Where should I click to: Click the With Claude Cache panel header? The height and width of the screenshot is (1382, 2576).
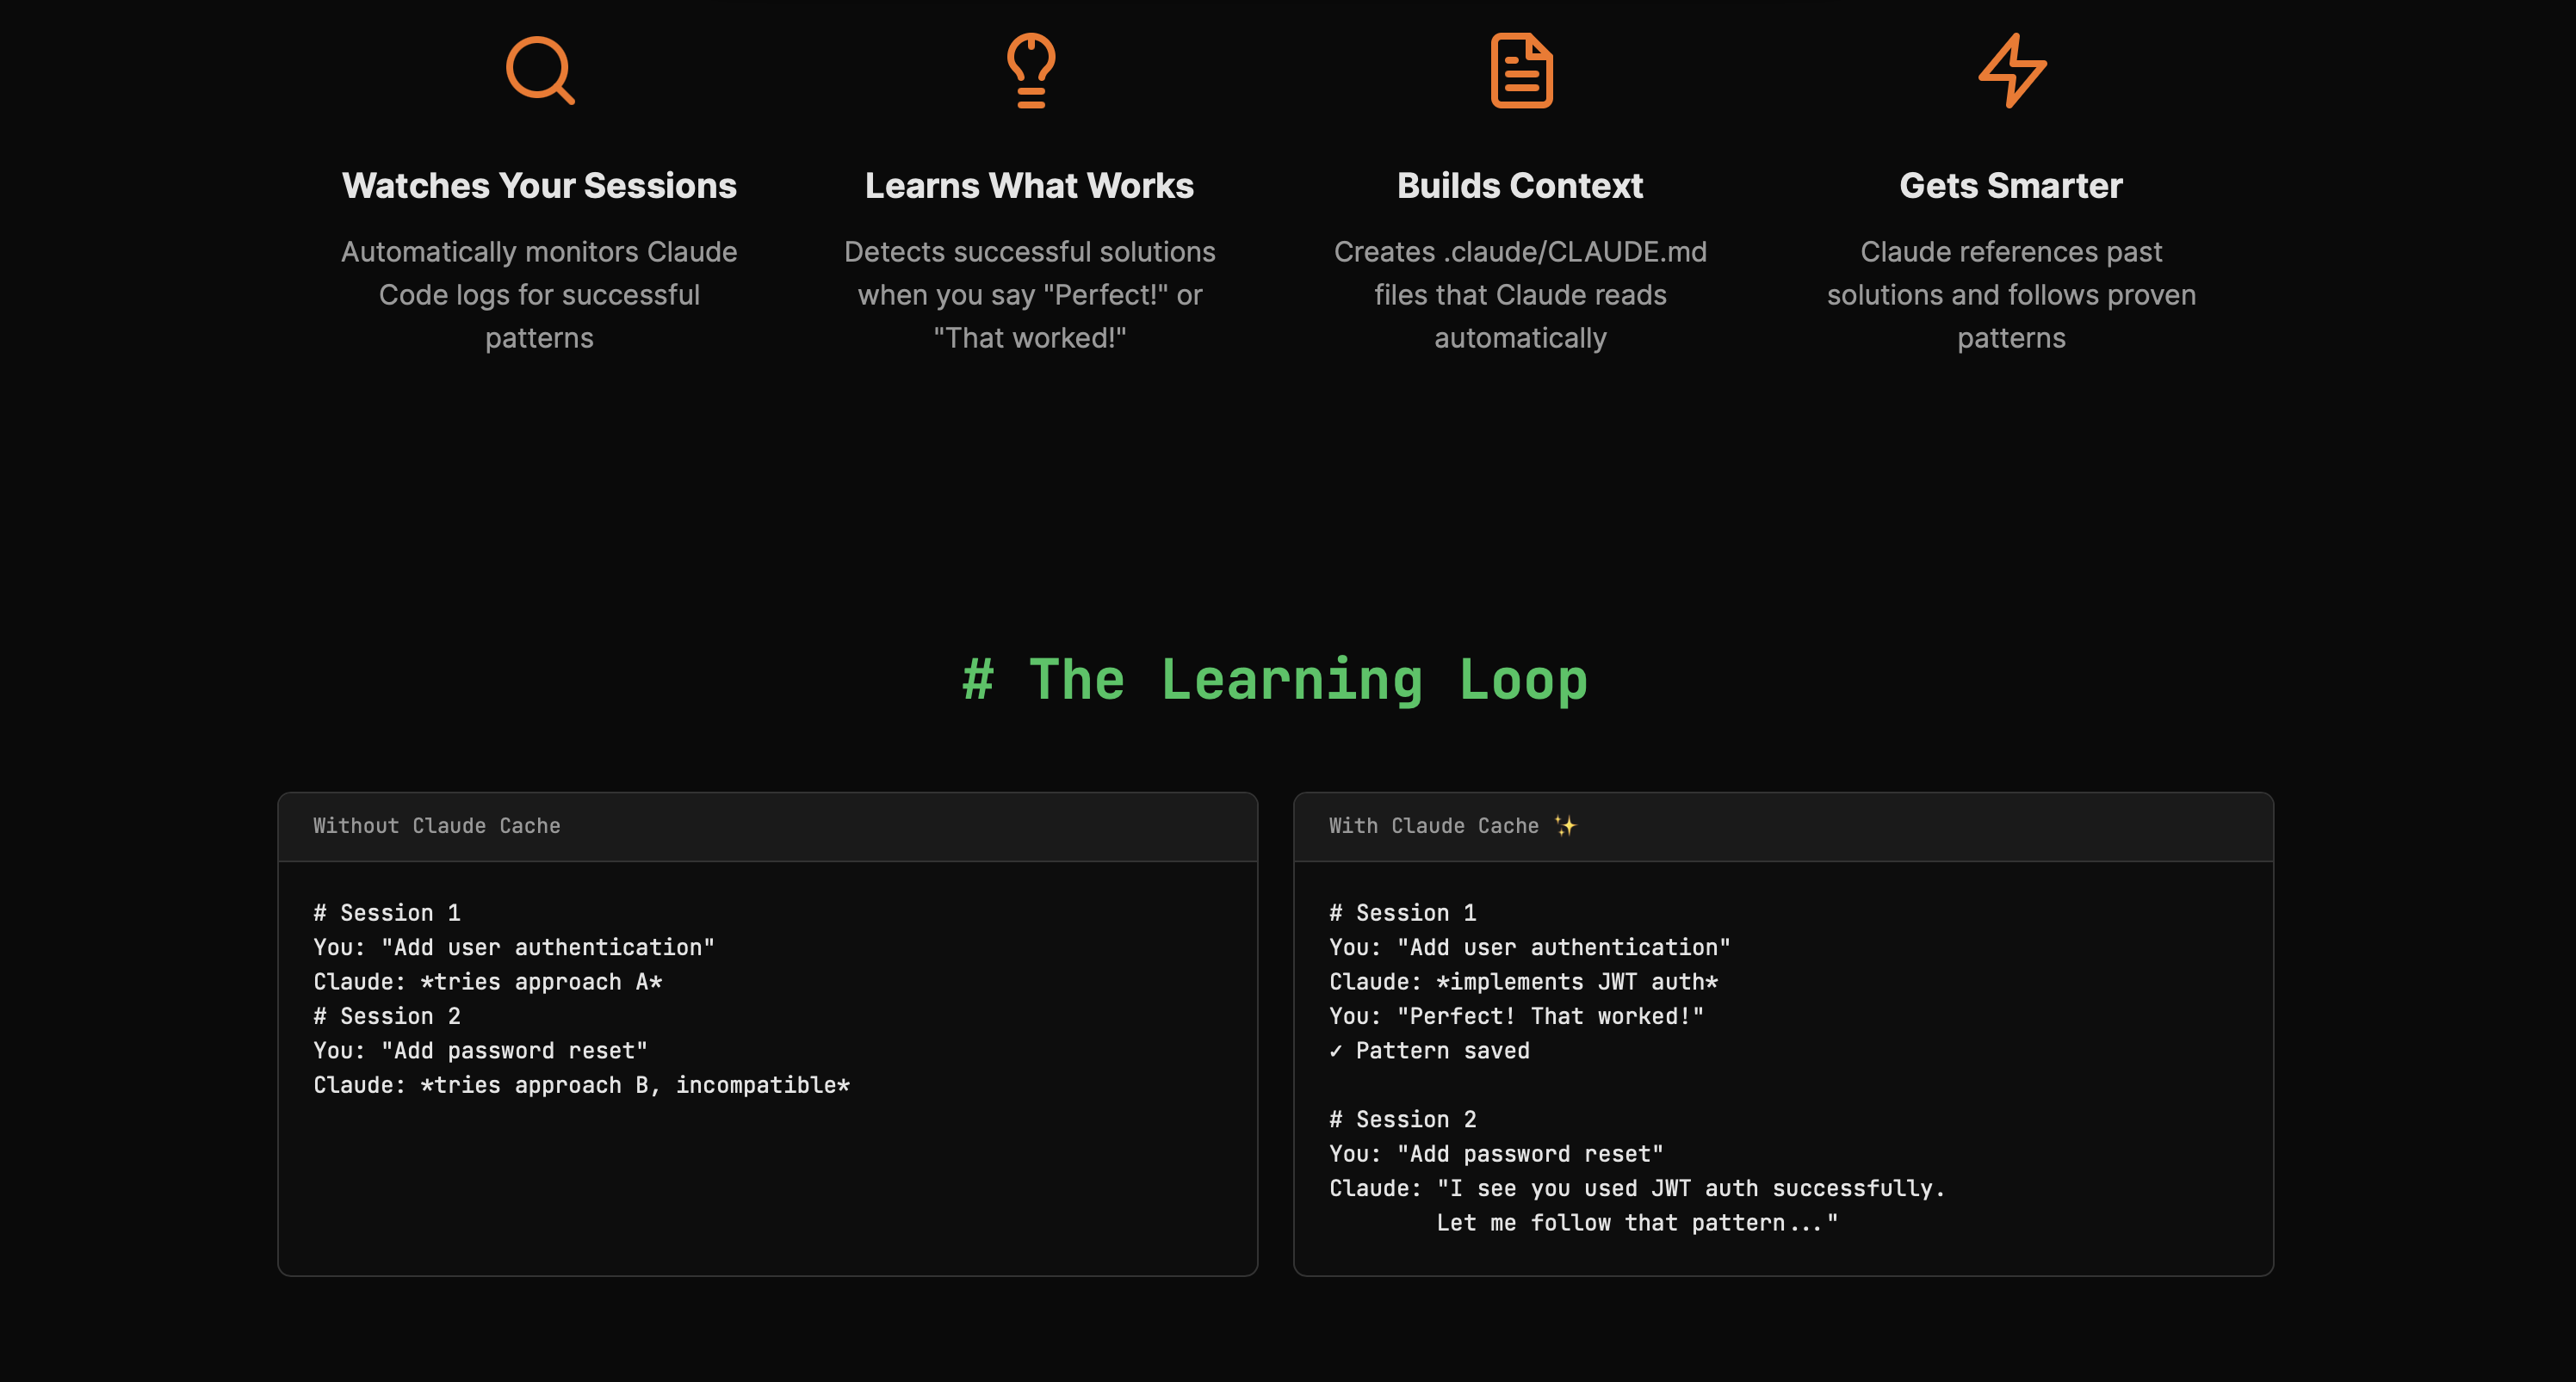tap(1783, 826)
